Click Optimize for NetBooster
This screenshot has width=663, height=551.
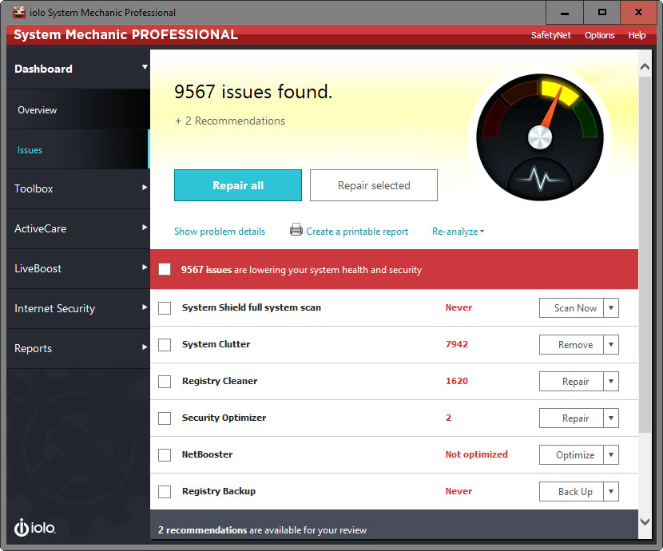pyautogui.click(x=571, y=455)
